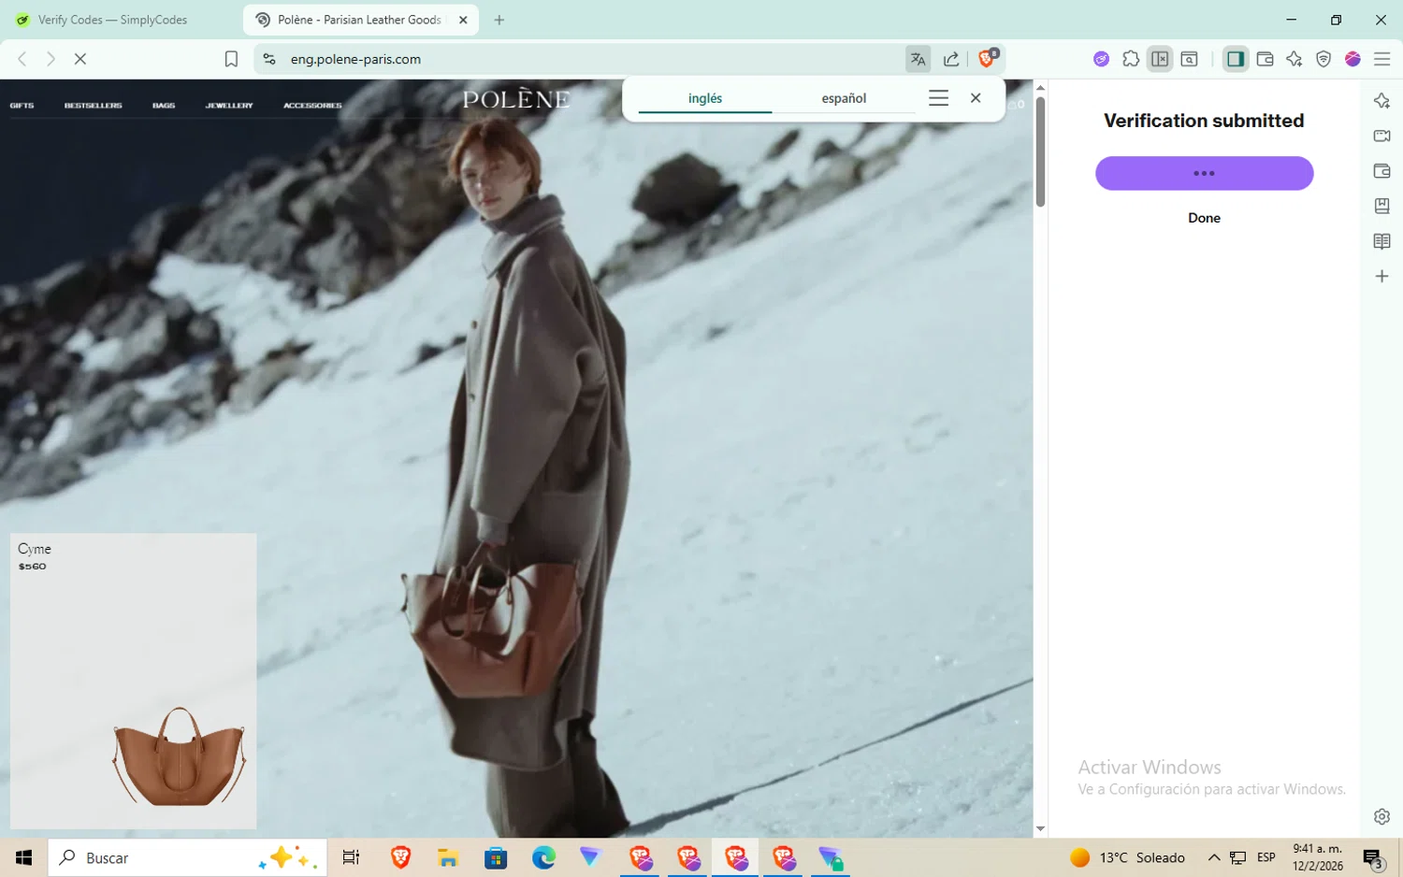Close the translate popup
1403x877 pixels.
tap(976, 98)
